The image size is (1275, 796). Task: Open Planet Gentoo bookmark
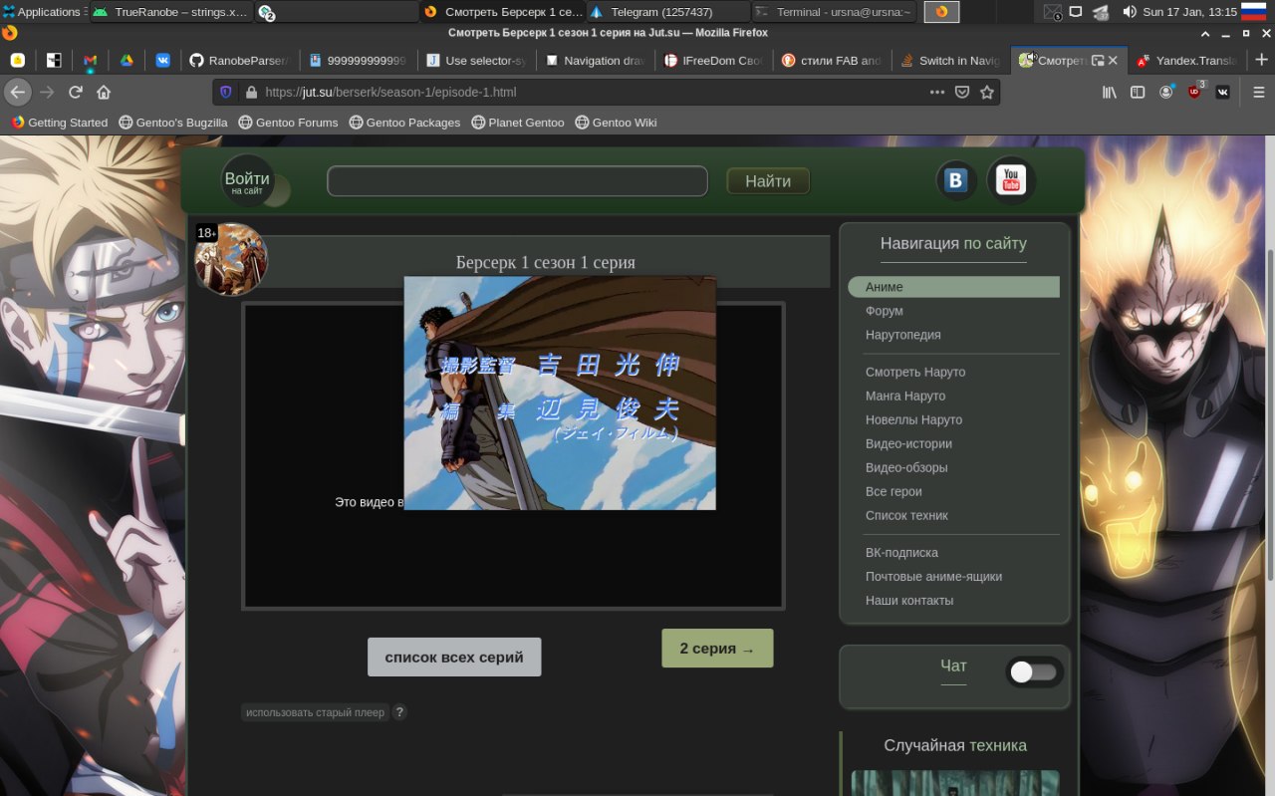click(518, 123)
